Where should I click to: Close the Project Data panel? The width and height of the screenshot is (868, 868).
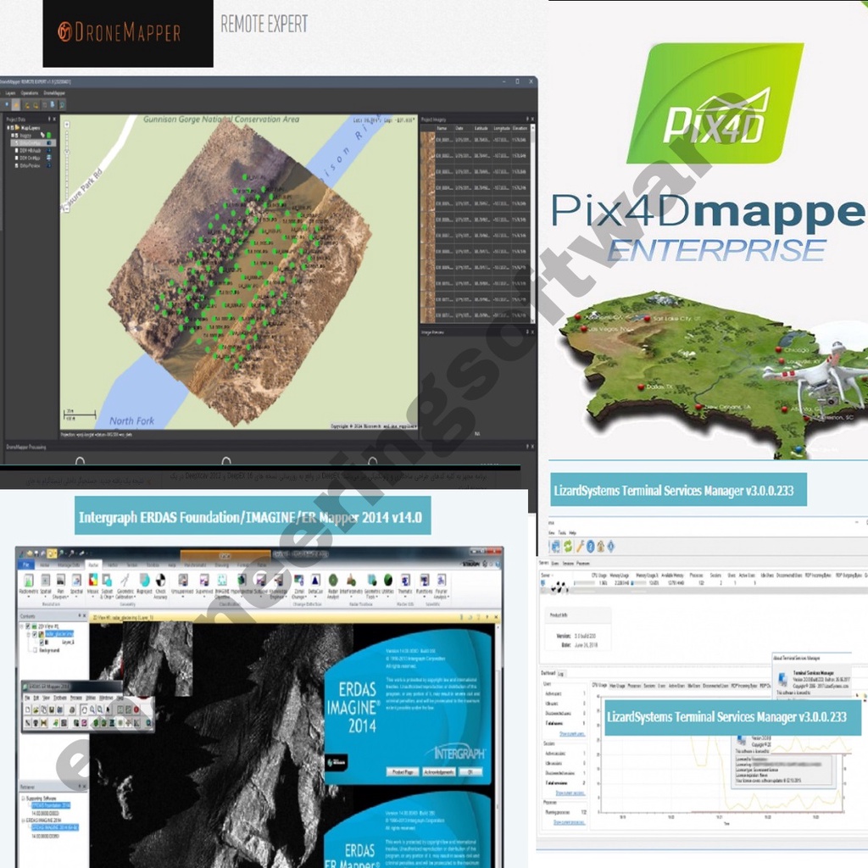[x=54, y=119]
